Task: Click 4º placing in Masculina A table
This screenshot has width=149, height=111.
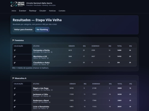Action: click(15, 107)
